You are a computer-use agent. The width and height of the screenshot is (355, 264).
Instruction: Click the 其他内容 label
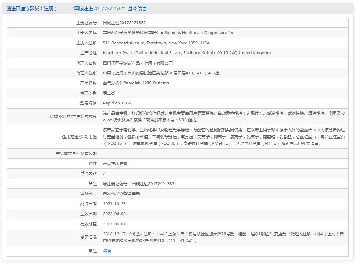coord(88,173)
